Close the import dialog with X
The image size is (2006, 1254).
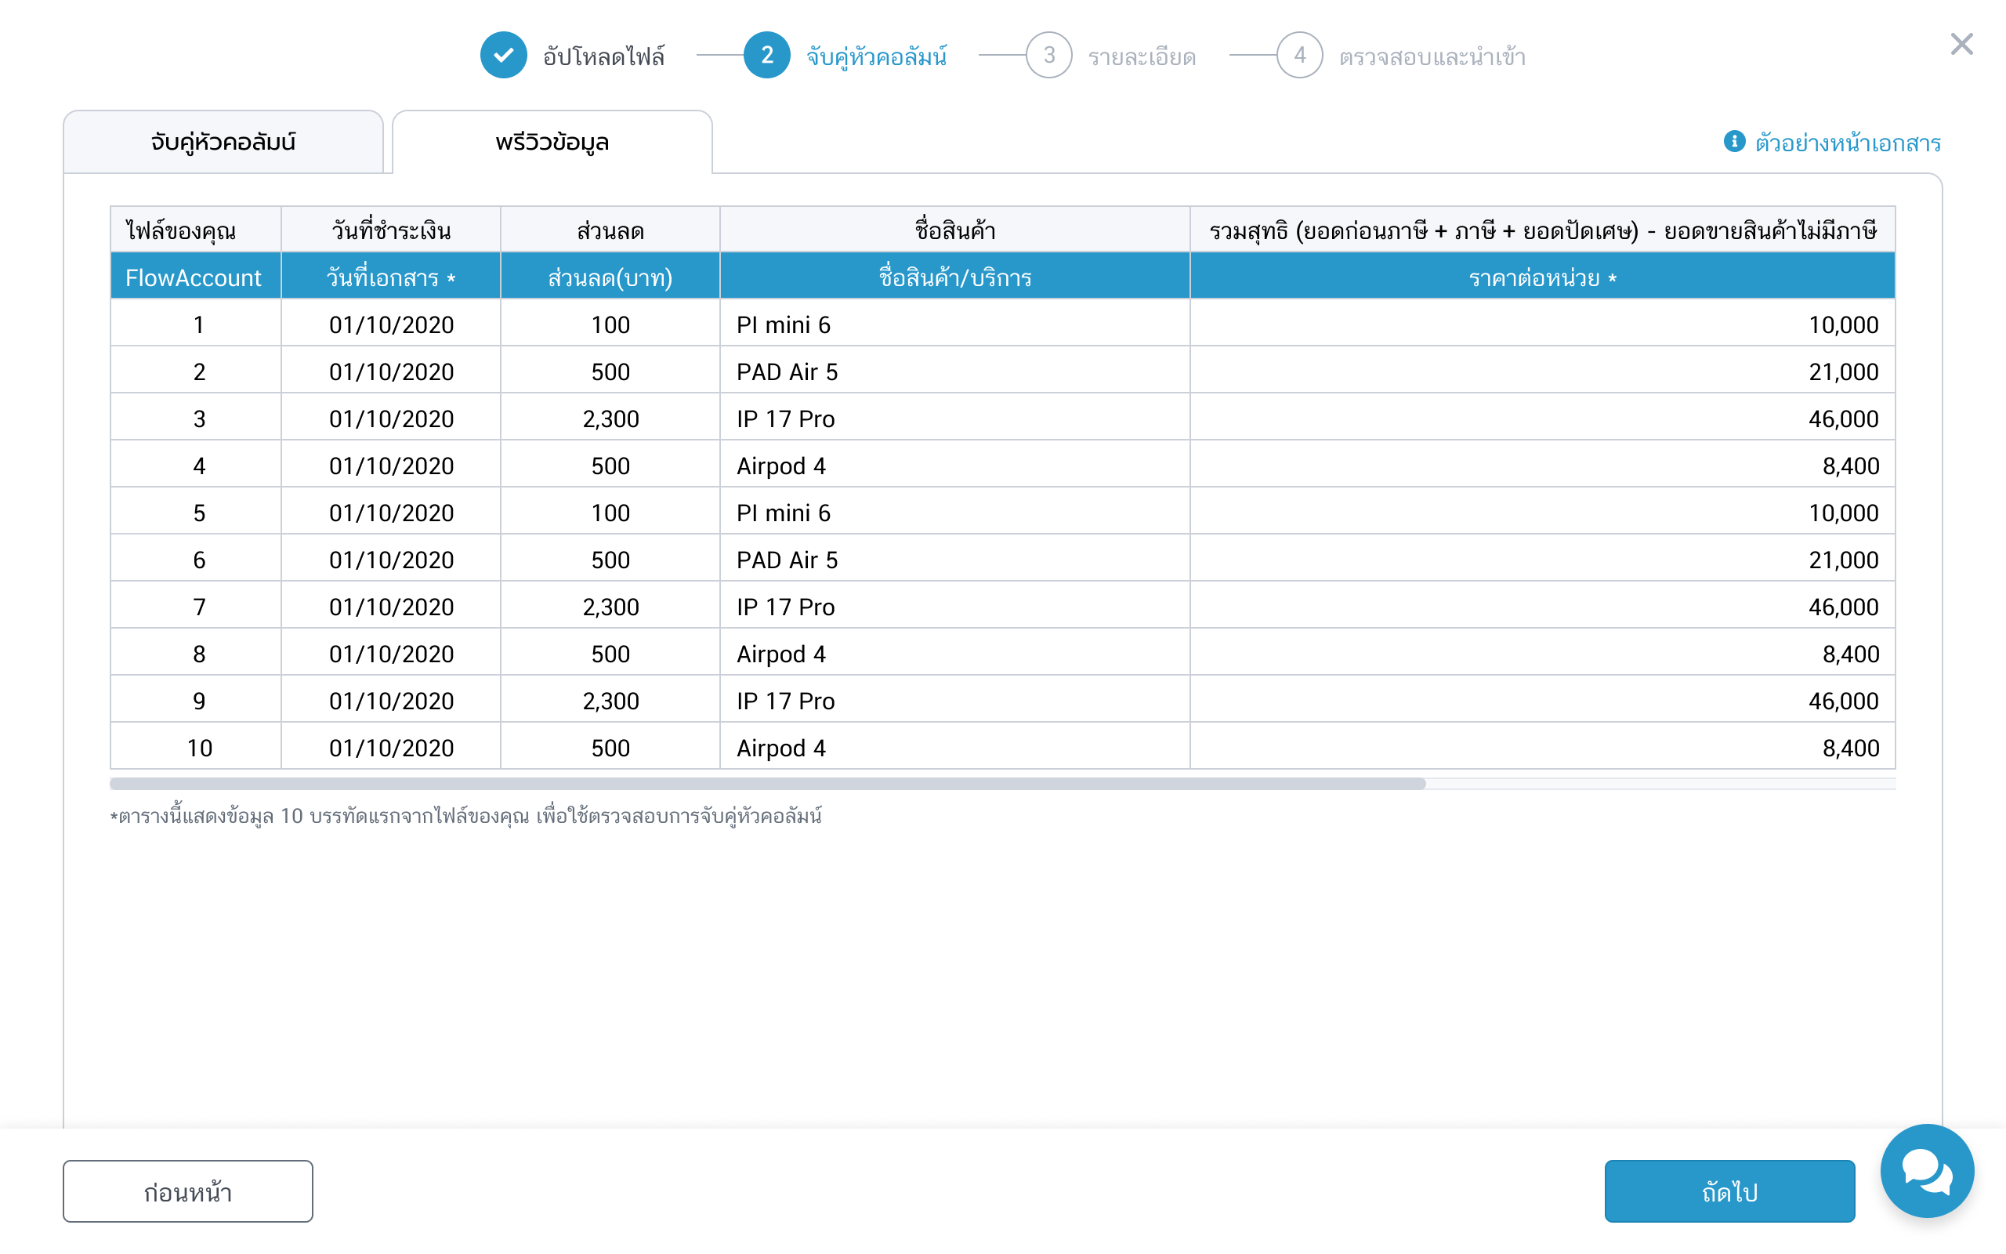[1961, 44]
